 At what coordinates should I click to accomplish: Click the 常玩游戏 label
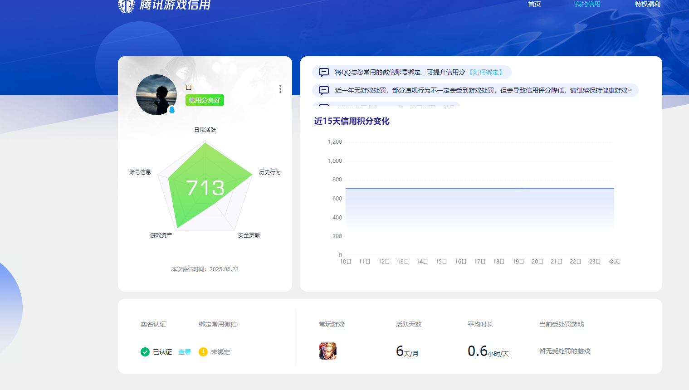pyautogui.click(x=332, y=324)
